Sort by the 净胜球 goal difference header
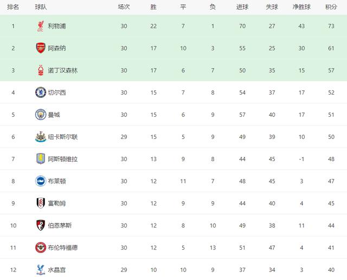347x280 pixels. (x=301, y=7)
